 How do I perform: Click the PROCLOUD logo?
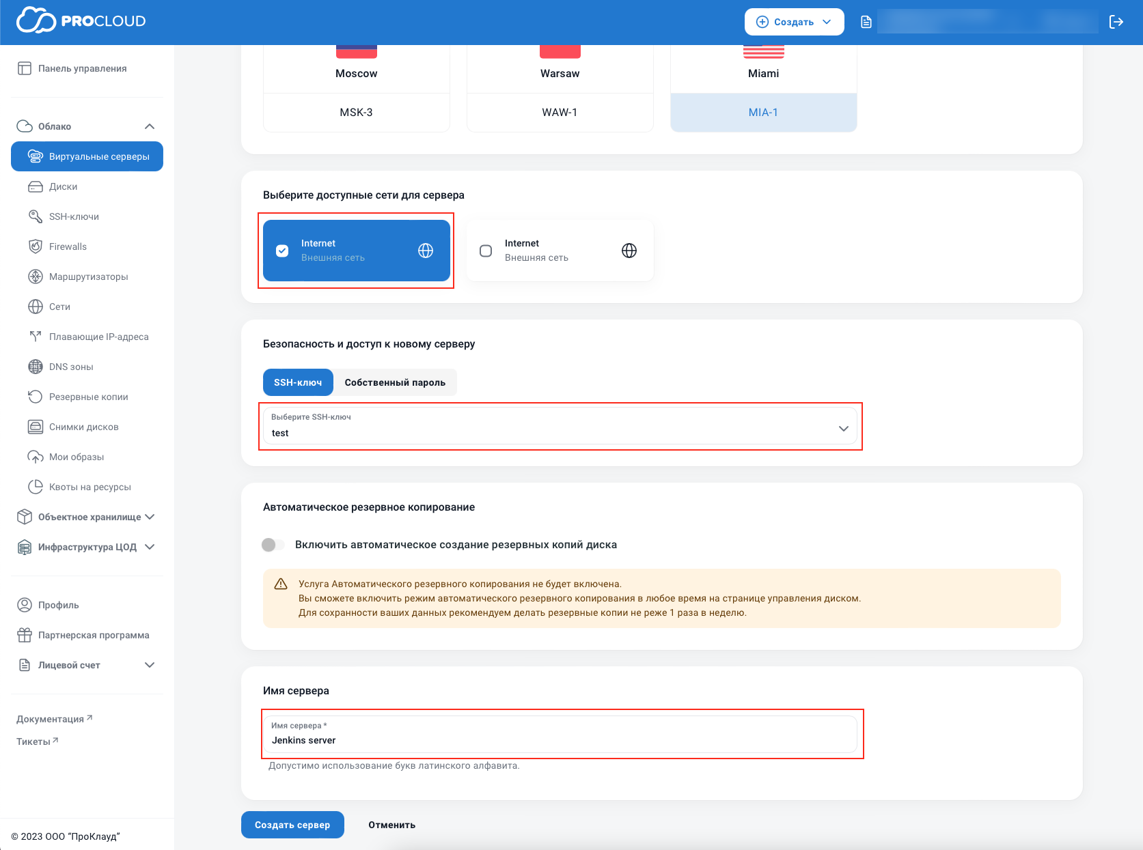tap(82, 20)
